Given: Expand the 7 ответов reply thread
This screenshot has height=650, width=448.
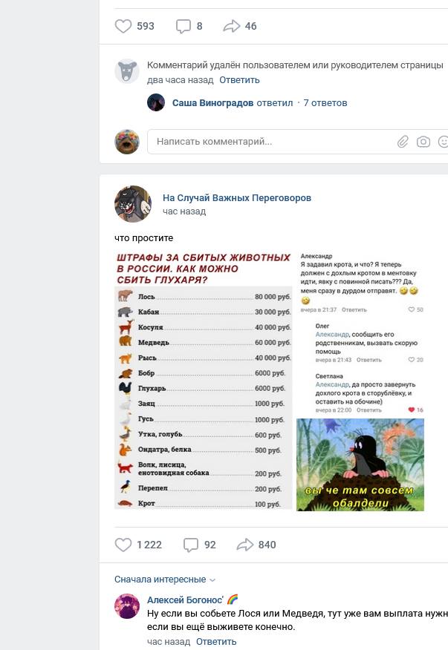Looking at the screenshot, I should [x=325, y=103].
